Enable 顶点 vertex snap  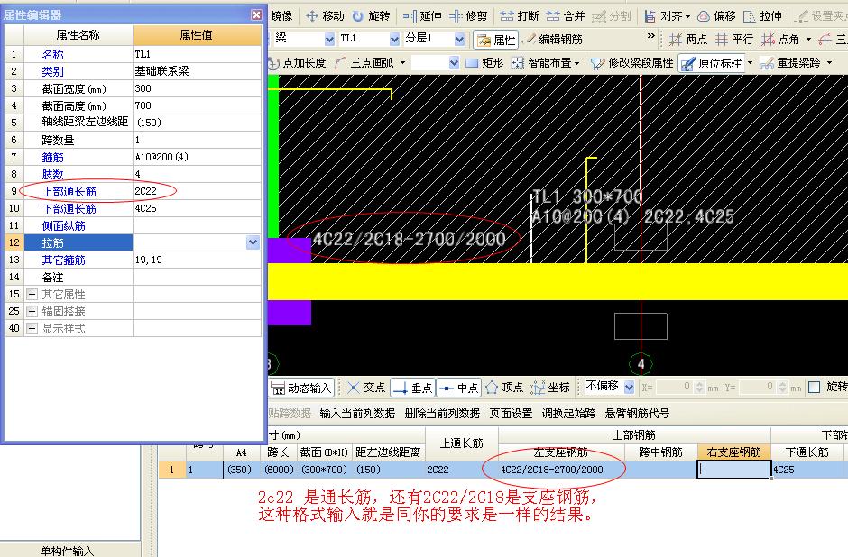pyautogui.click(x=504, y=388)
